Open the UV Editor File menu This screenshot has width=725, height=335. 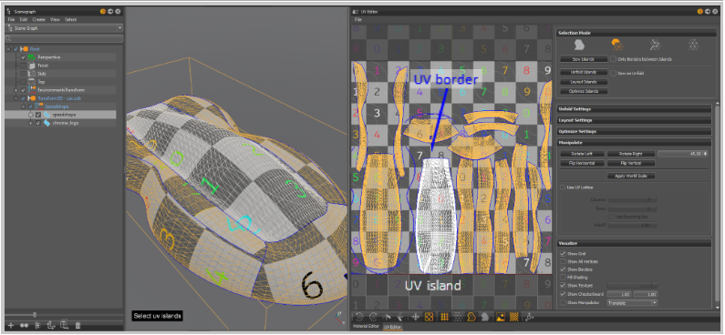(x=357, y=20)
